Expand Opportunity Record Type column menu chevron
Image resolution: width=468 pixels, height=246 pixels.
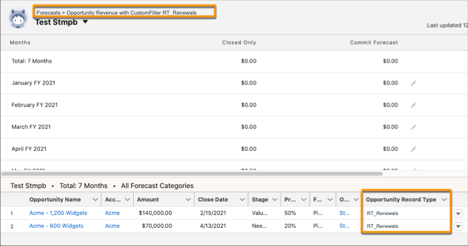[x=444, y=200]
